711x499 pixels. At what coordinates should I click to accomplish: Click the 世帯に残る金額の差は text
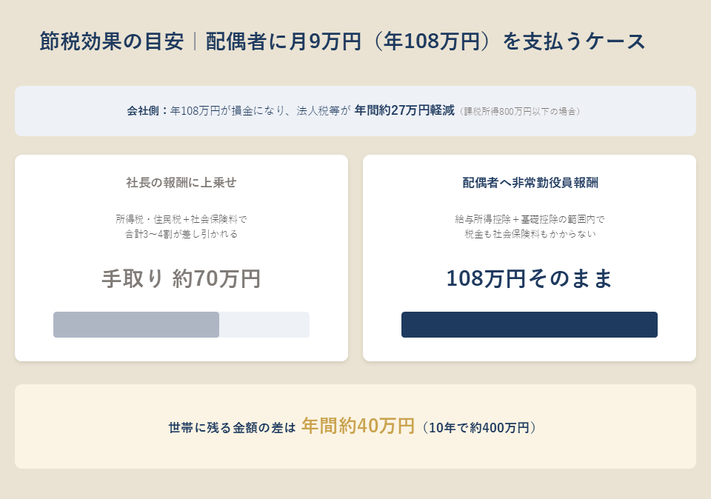point(232,428)
